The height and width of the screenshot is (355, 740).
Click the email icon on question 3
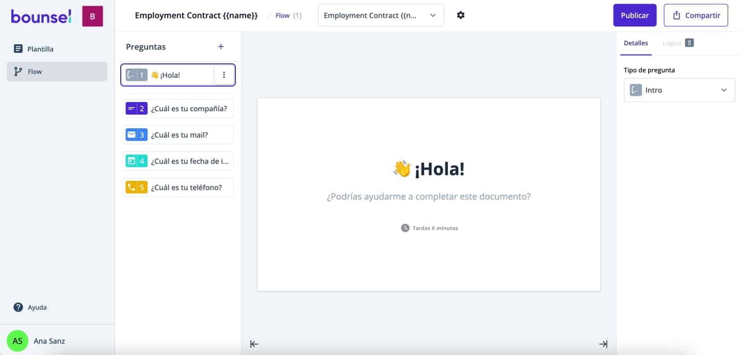click(x=132, y=135)
